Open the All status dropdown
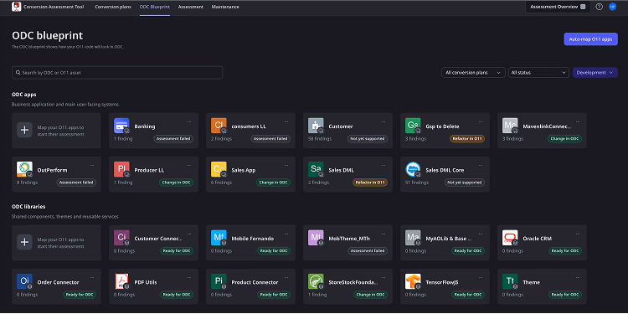This screenshot has width=628, height=314. coord(538,73)
